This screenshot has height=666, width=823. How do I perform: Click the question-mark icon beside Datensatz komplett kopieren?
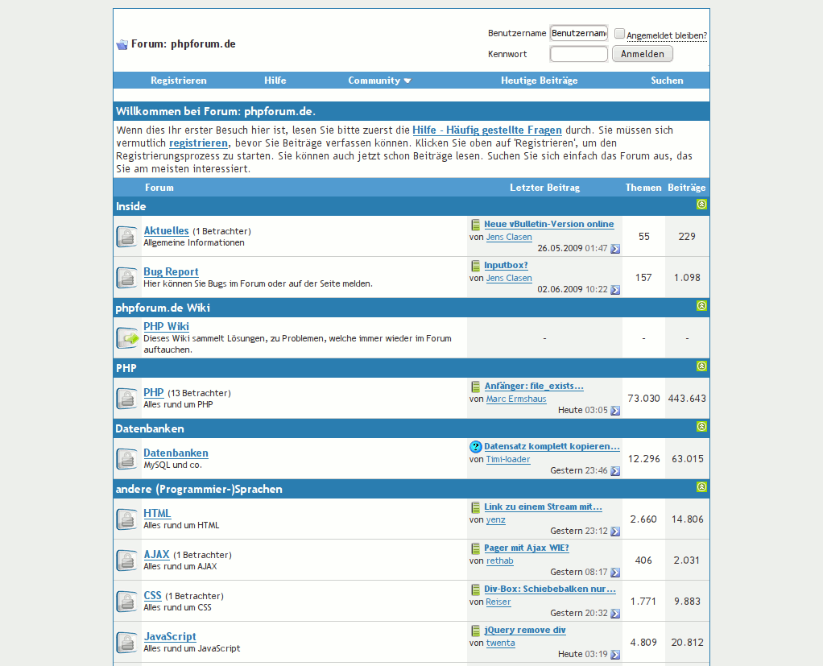click(476, 447)
